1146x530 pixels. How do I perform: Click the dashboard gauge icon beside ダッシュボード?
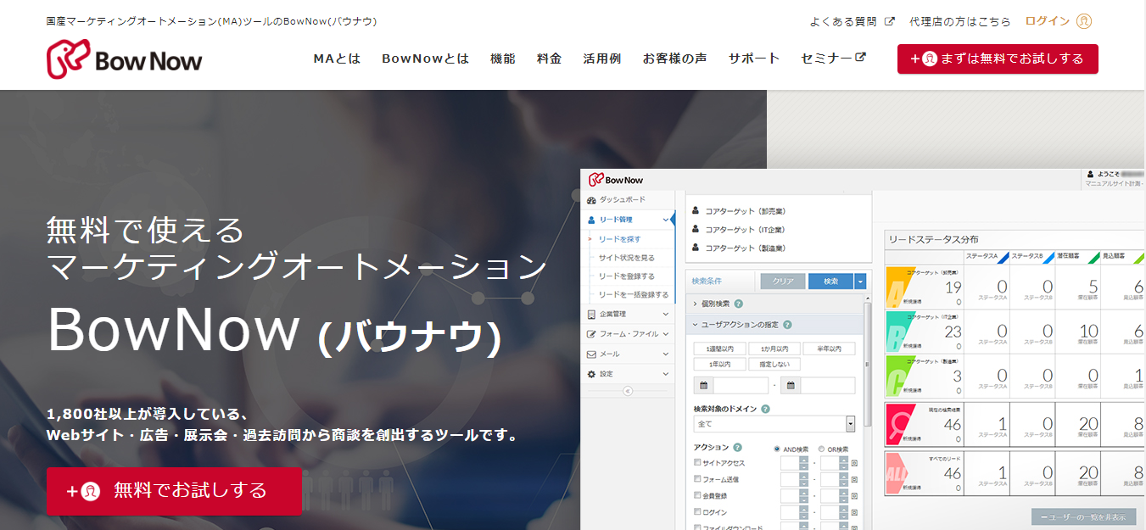(592, 200)
